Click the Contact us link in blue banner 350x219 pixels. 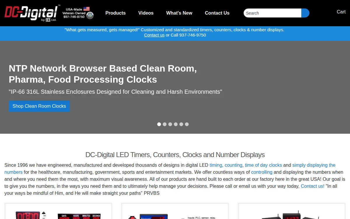click(x=154, y=35)
